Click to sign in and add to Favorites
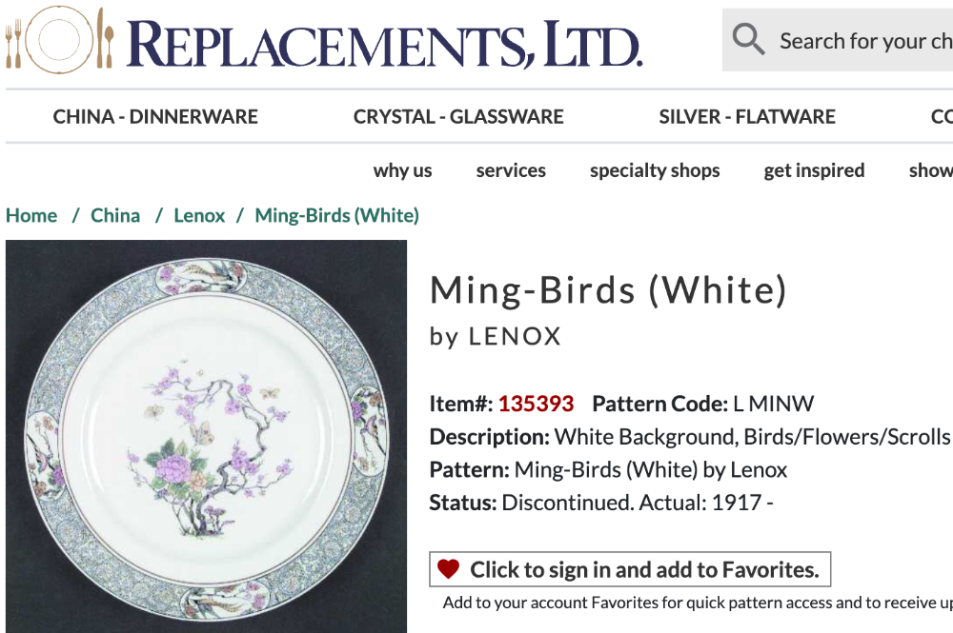Screen dimensions: 953x633 click(x=643, y=570)
